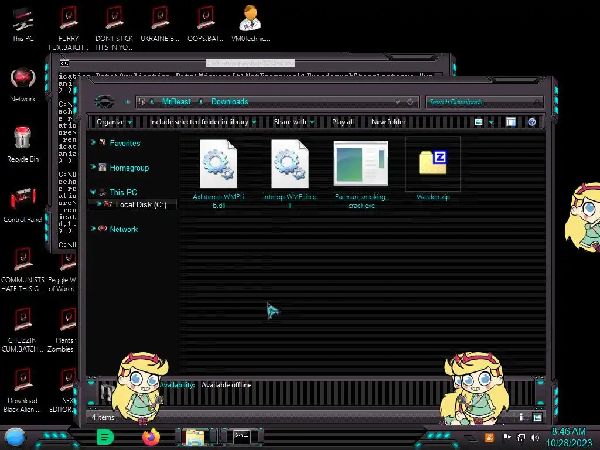This screenshot has width=600, height=450.
Task: Click Downloads breadcrumb in address bar
Action: coord(230,101)
